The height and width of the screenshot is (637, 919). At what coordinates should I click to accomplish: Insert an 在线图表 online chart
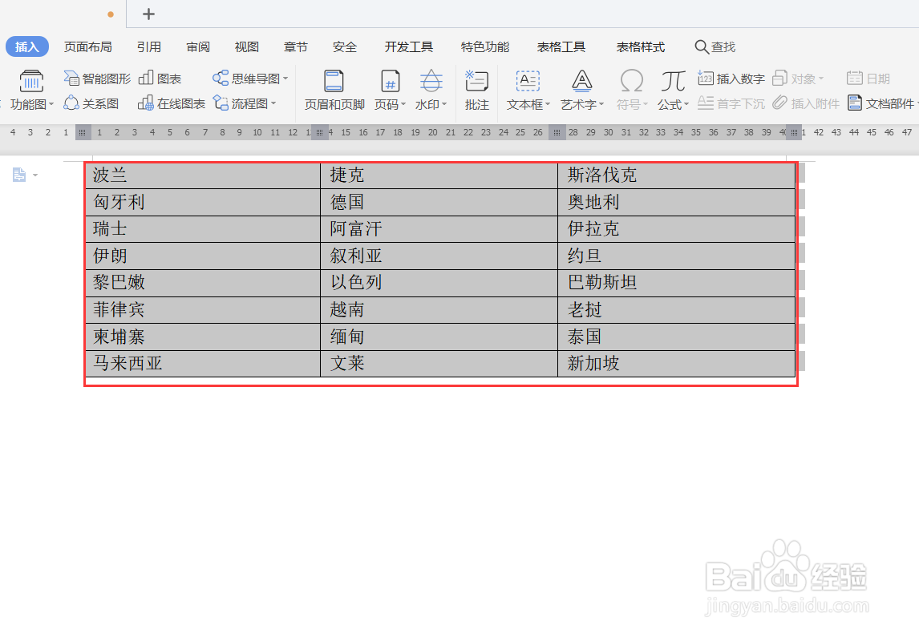(x=172, y=103)
